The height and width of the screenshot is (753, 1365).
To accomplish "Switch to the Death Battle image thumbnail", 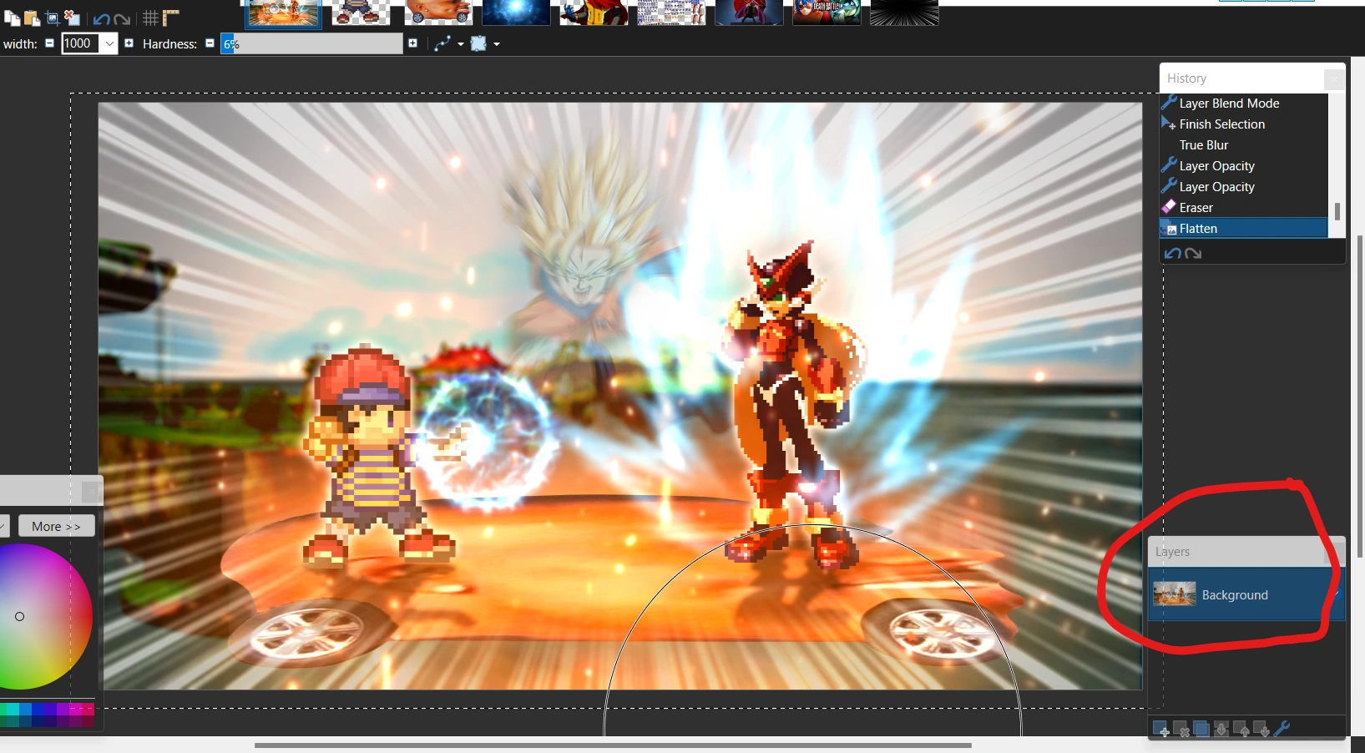I will point(827,13).
